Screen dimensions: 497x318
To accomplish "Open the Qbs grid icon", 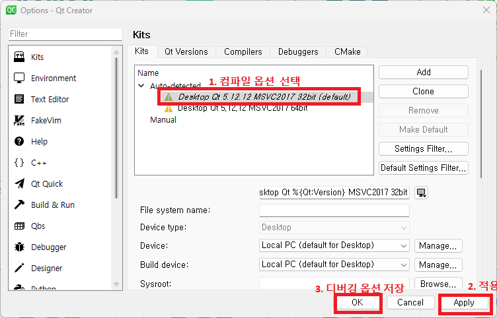I will (x=19, y=226).
